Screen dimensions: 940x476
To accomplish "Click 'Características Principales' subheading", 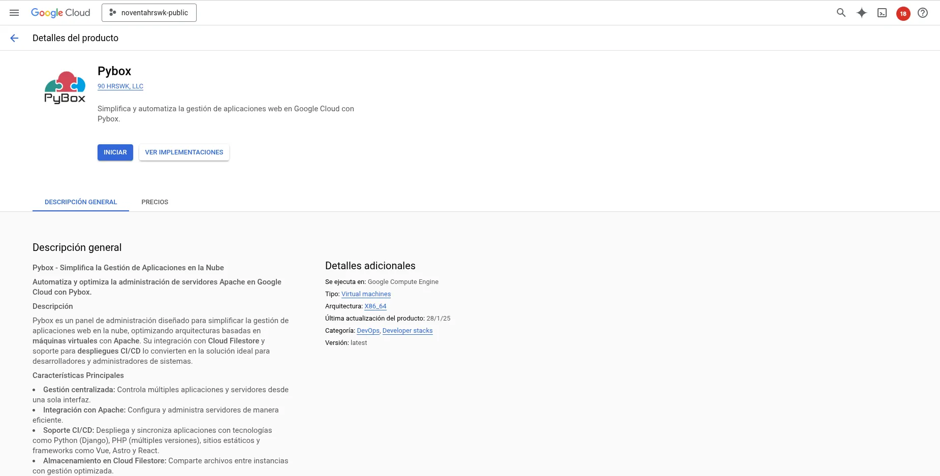I will point(78,375).
